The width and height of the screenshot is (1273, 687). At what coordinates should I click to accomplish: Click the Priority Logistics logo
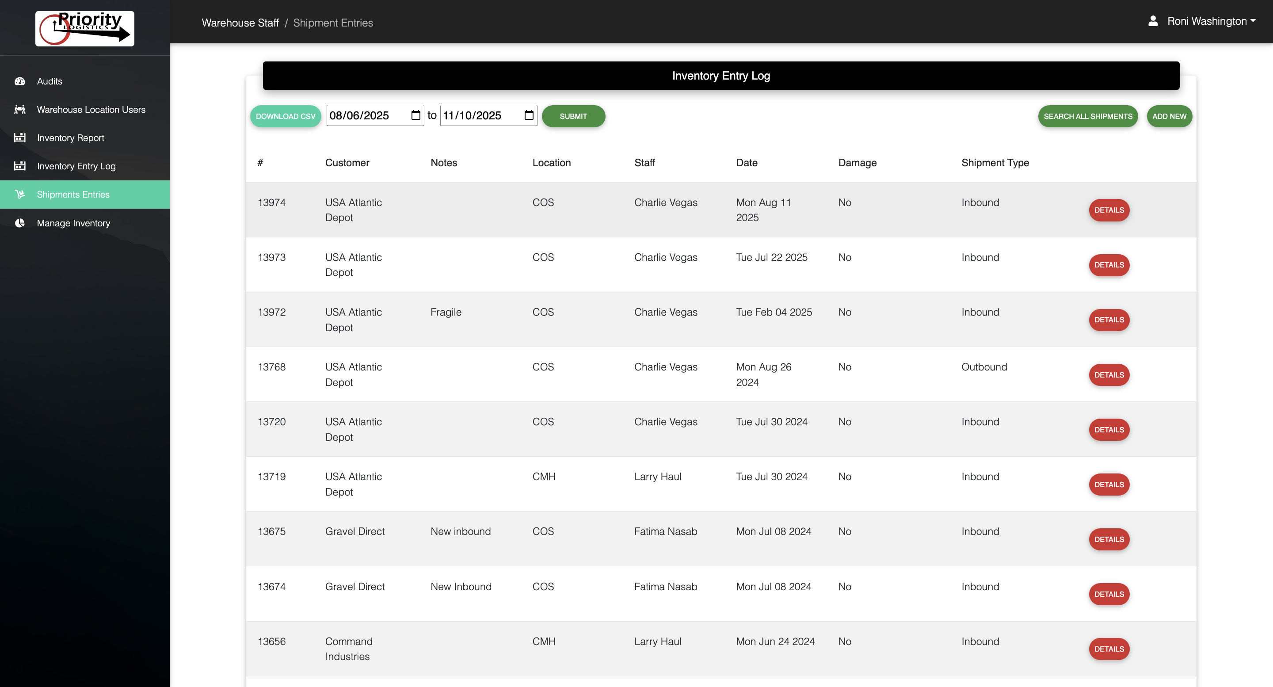(84, 29)
